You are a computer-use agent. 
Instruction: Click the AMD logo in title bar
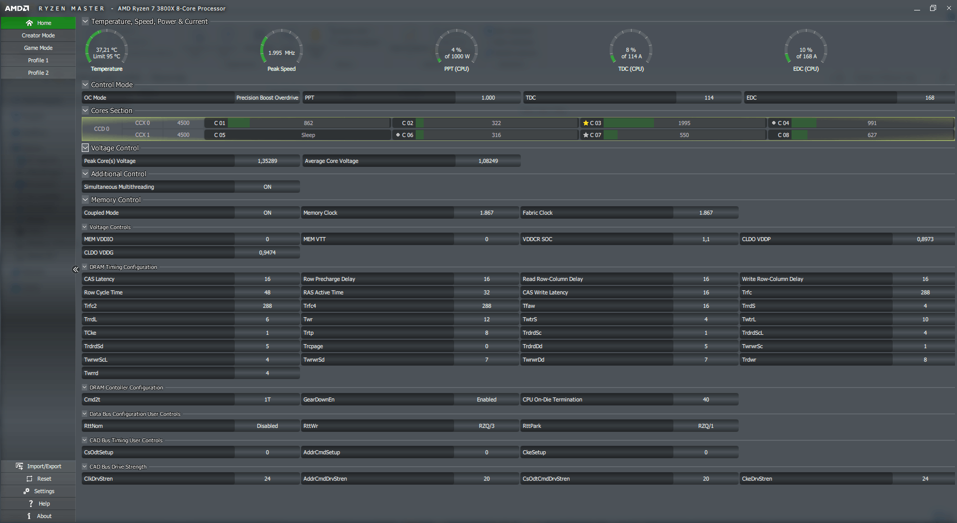(17, 8)
